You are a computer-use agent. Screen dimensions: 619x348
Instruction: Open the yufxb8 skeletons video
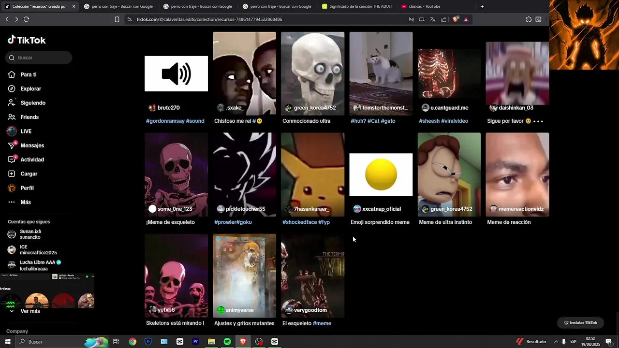(176, 275)
